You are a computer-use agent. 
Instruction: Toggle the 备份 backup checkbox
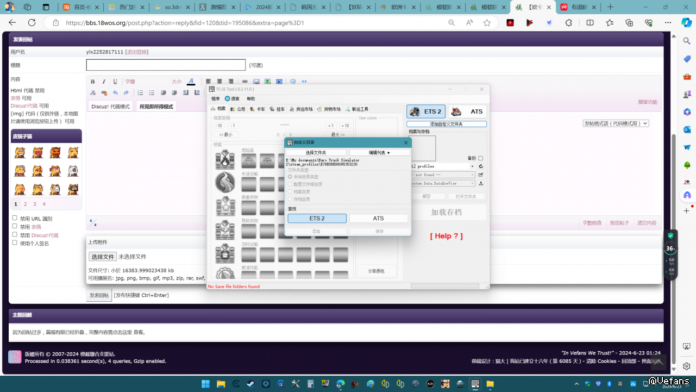[x=480, y=158]
